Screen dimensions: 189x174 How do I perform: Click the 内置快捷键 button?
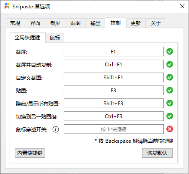pos(30,153)
